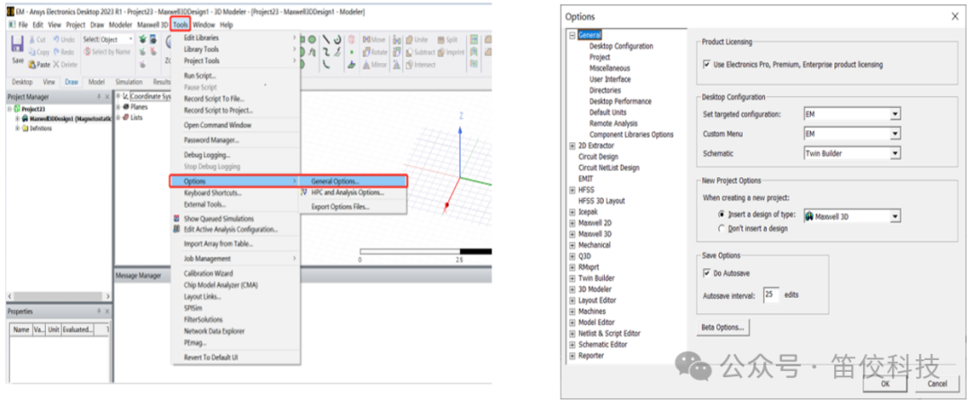Click the Copy icon in the ribbon
The image size is (972, 406).
(31, 52)
